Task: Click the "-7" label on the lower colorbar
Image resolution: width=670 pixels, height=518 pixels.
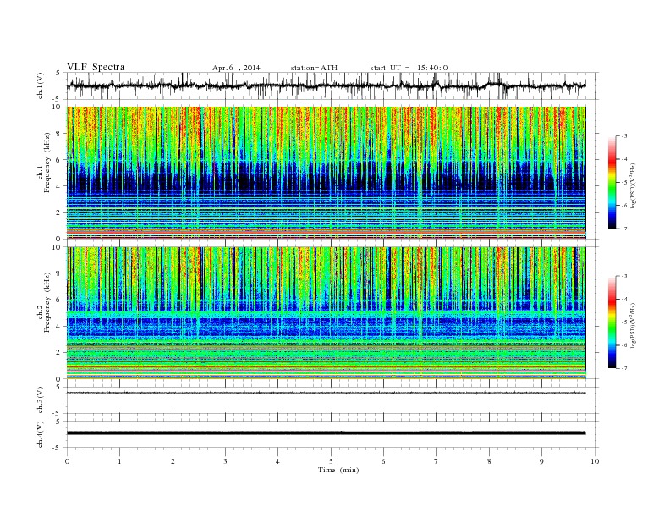Action: pos(623,368)
